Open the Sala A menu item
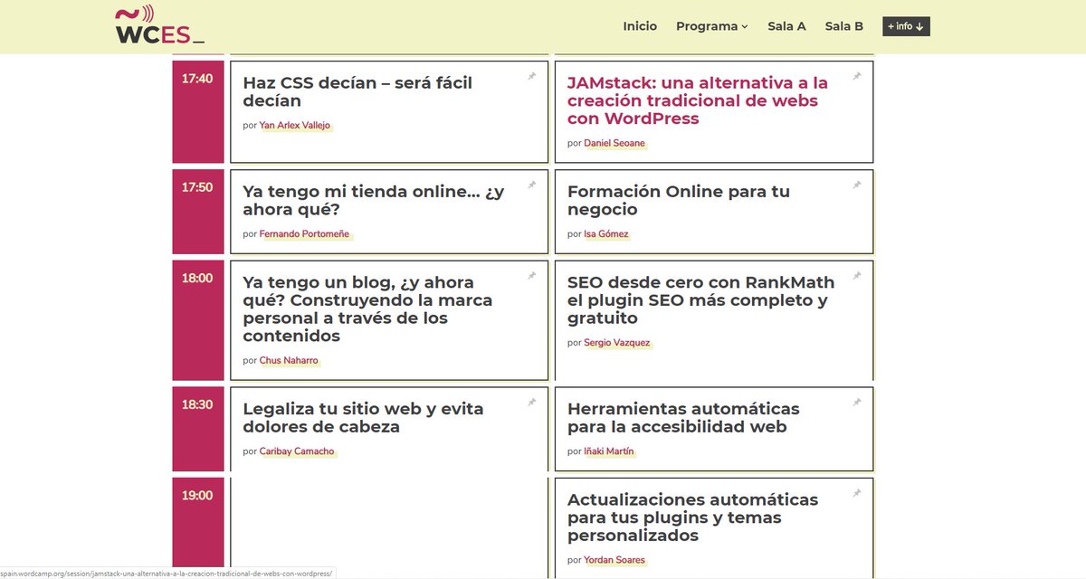 tap(786, 26)
